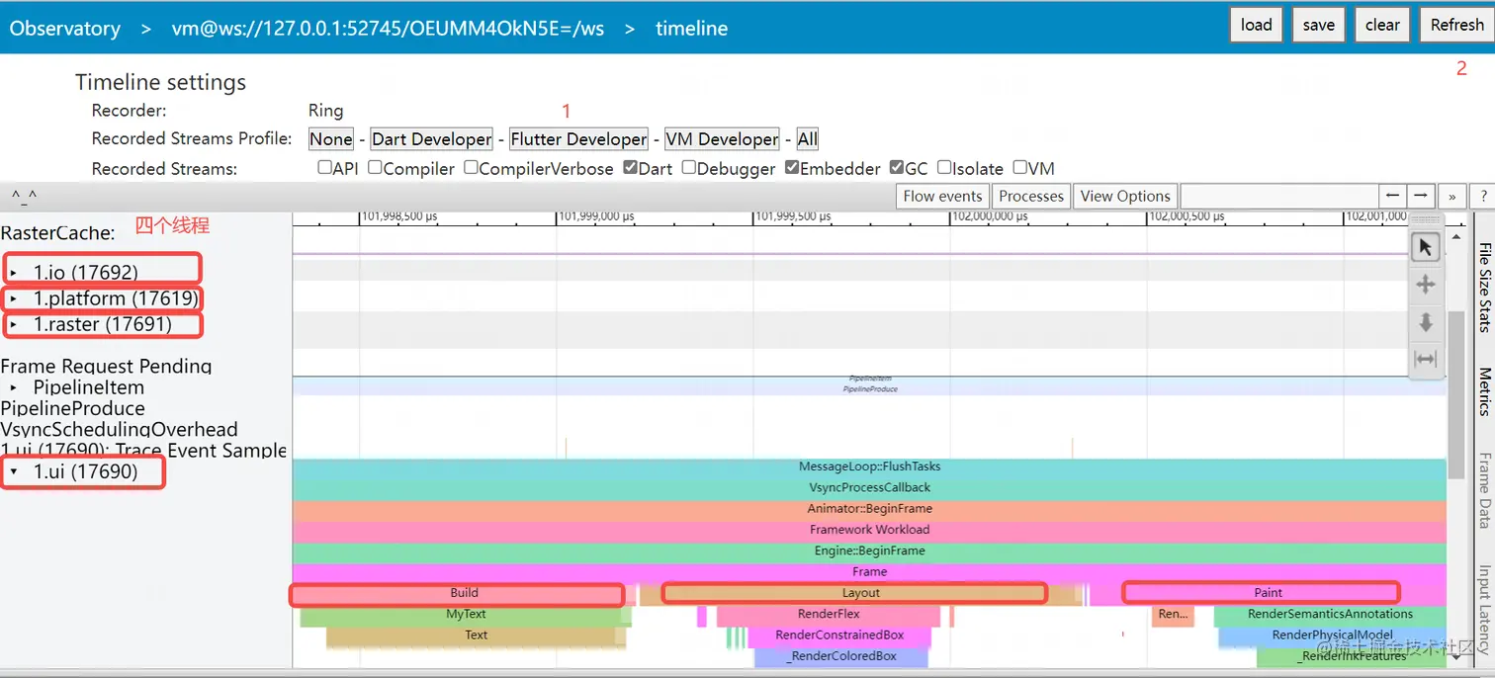The width and height of the screenshot is (1495, 678).
Task: Select the Engine::BeginFrame slice
Action: click(x=870, y=551)
